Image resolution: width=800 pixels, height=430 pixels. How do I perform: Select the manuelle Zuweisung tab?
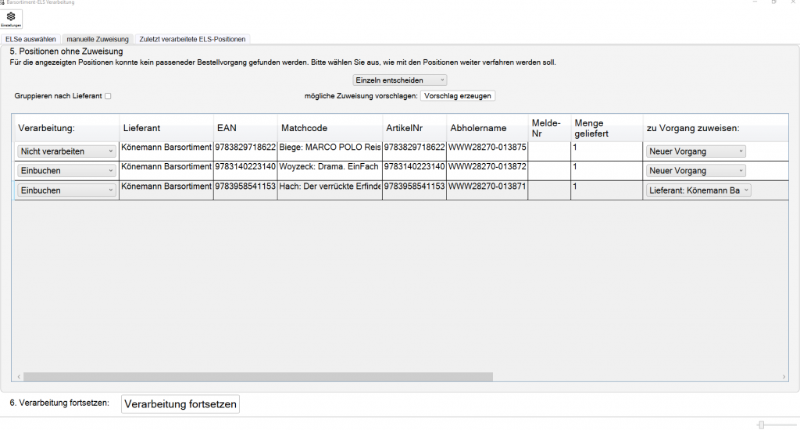pyautogui.click(x=98, y=38)
